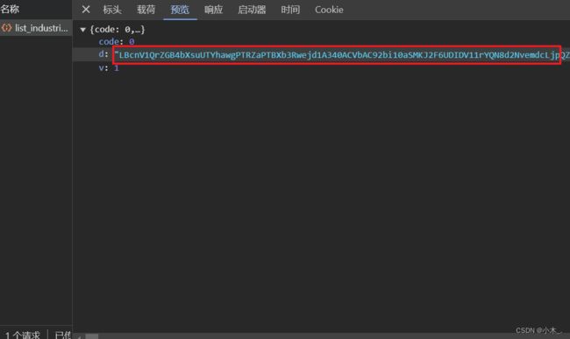
Task: Open the 响应 (Response) tab
Action: pos(213,10)
